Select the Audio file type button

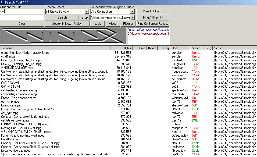point(97,24)
